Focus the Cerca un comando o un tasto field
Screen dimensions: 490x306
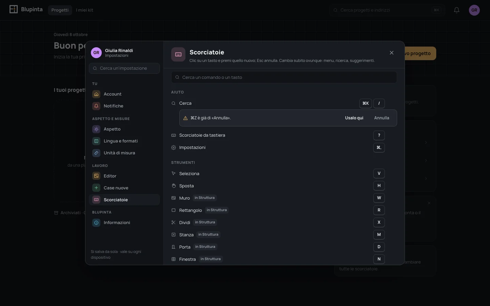[284, 77]
